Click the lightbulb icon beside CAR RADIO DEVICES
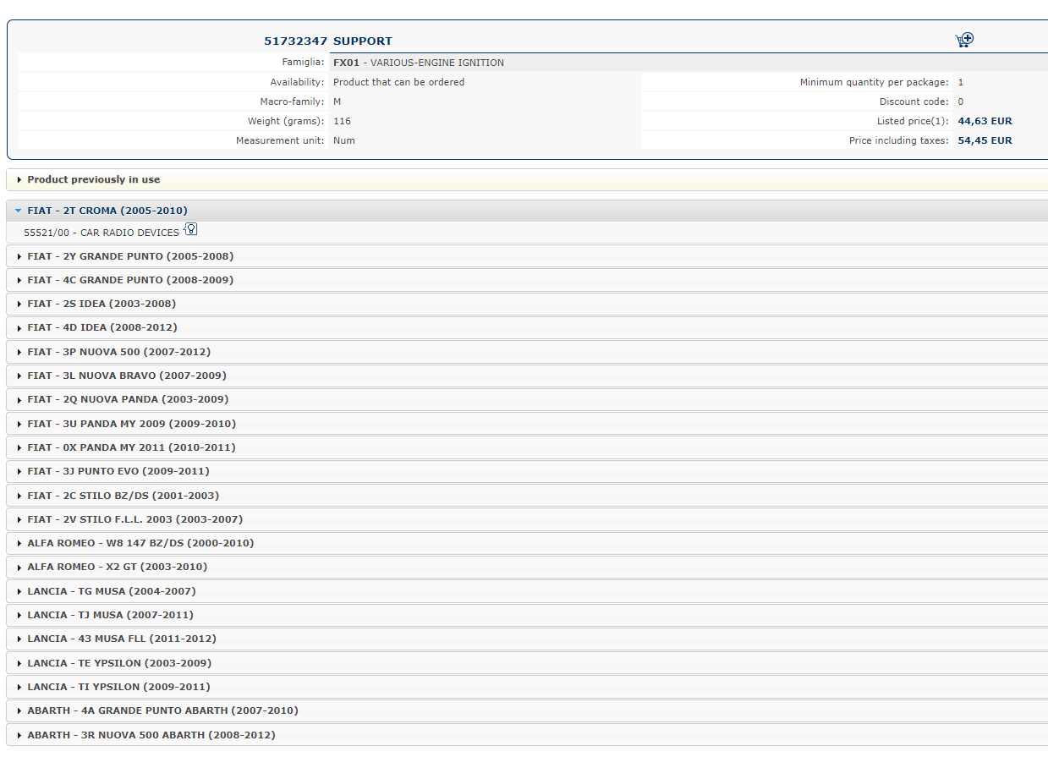 [190, 229]
